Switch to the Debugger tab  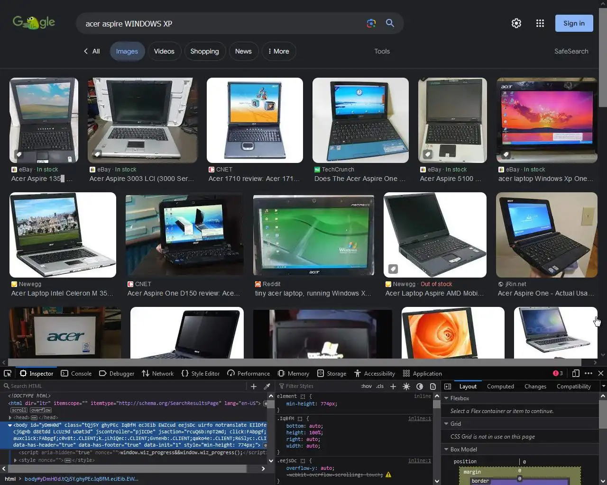[117, 373]
